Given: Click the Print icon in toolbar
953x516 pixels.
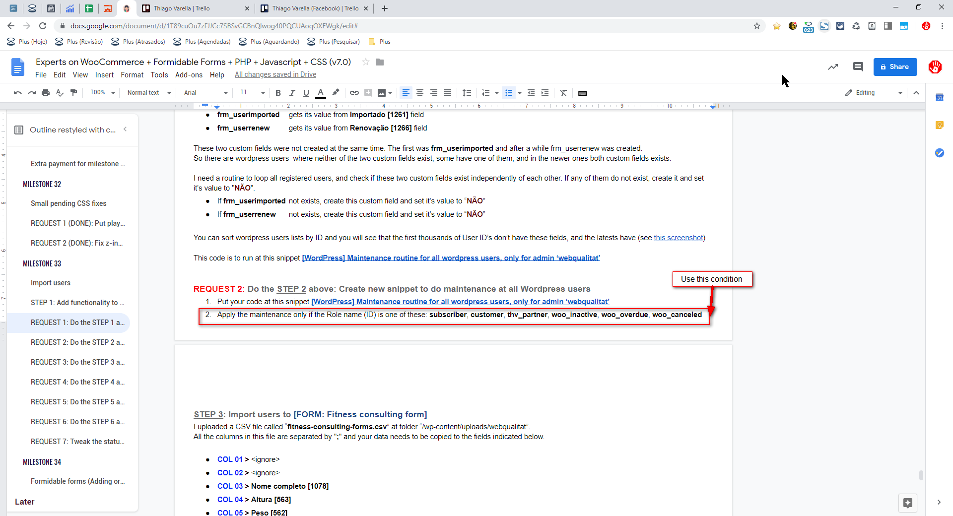Looking at the screenshot, I should tap(46, 93).
